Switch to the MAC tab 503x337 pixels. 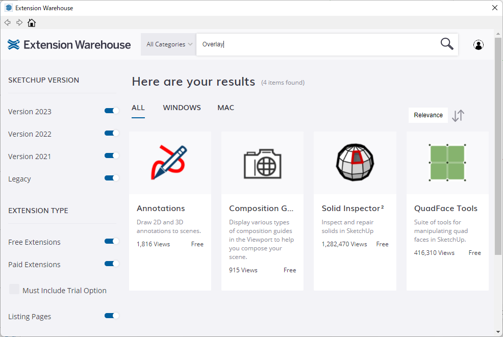225,108
